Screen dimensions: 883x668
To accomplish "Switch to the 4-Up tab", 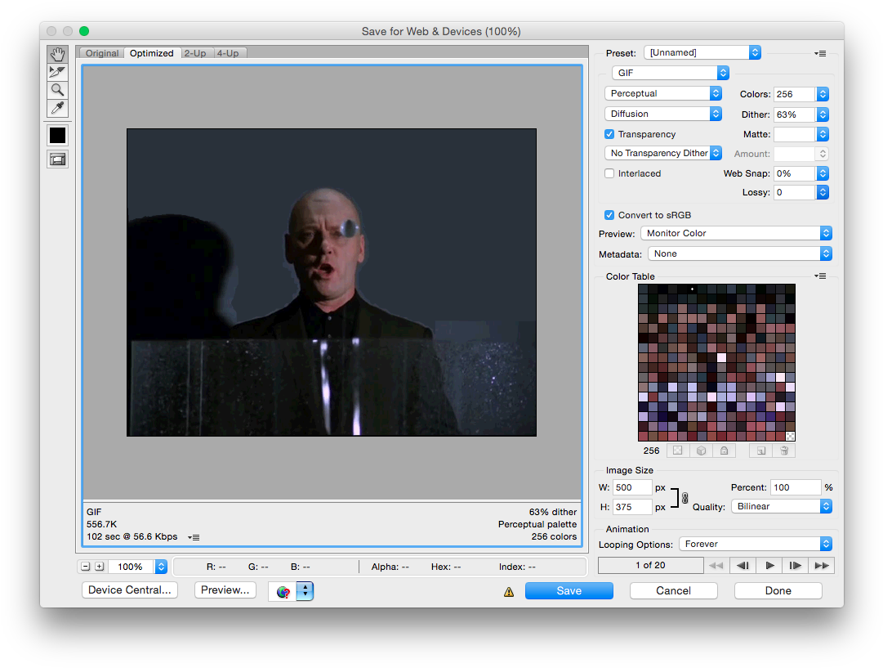I will click(228, 53).
